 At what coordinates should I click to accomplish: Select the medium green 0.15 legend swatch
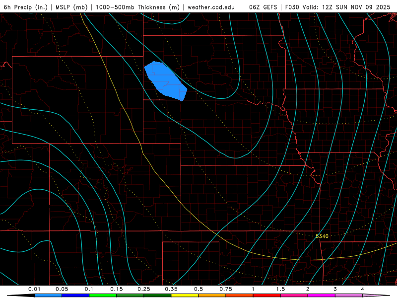pyautogui.click(x=130, y=296)
